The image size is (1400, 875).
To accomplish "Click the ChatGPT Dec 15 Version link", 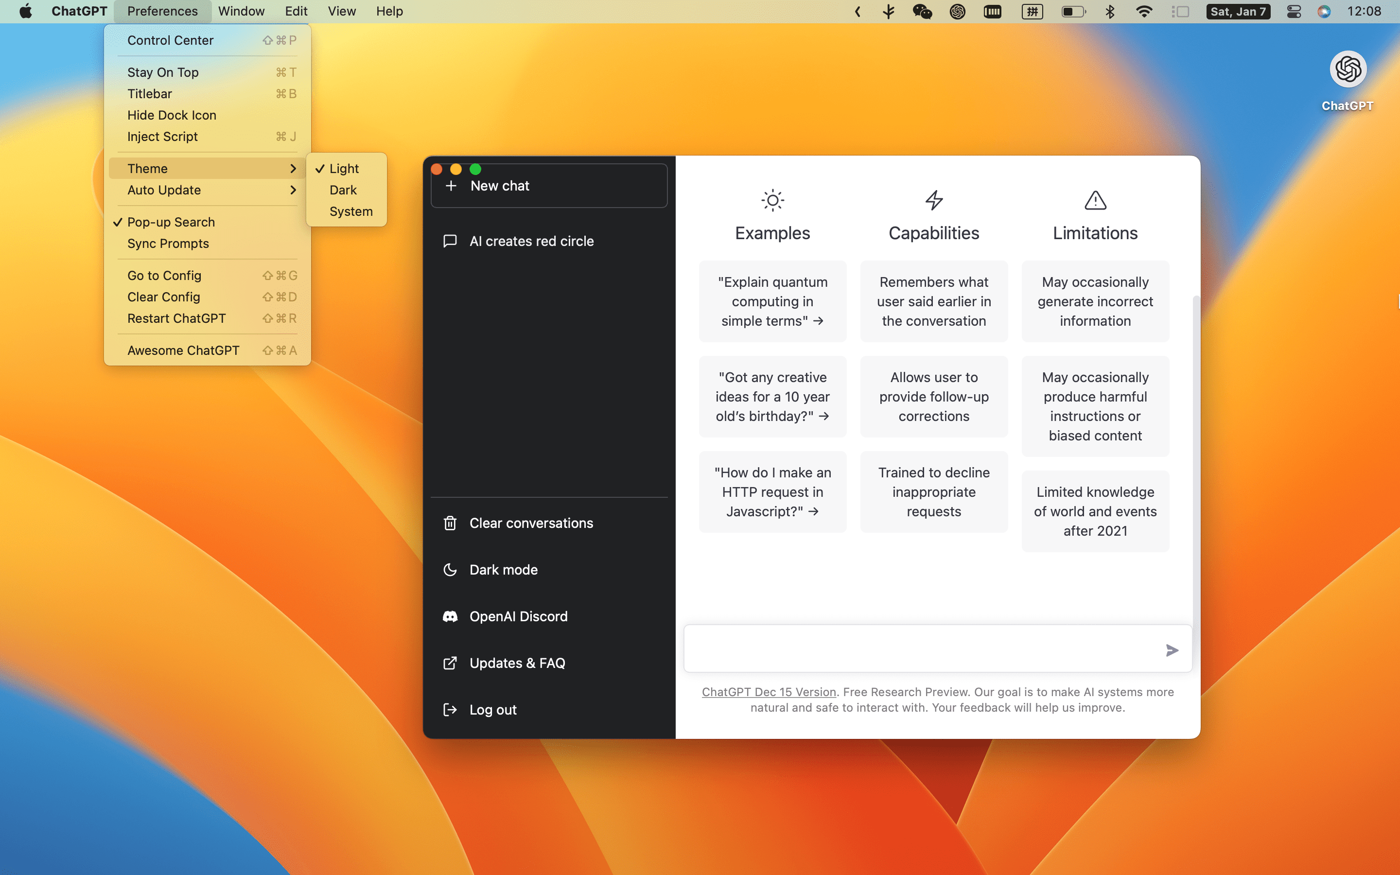I will [769, 692].
